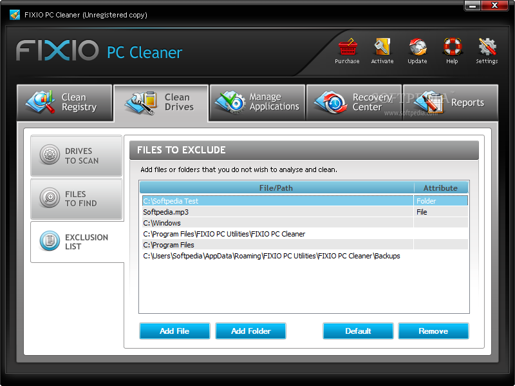Click the FIXIO broom icon in title bar

coord(15,15)
